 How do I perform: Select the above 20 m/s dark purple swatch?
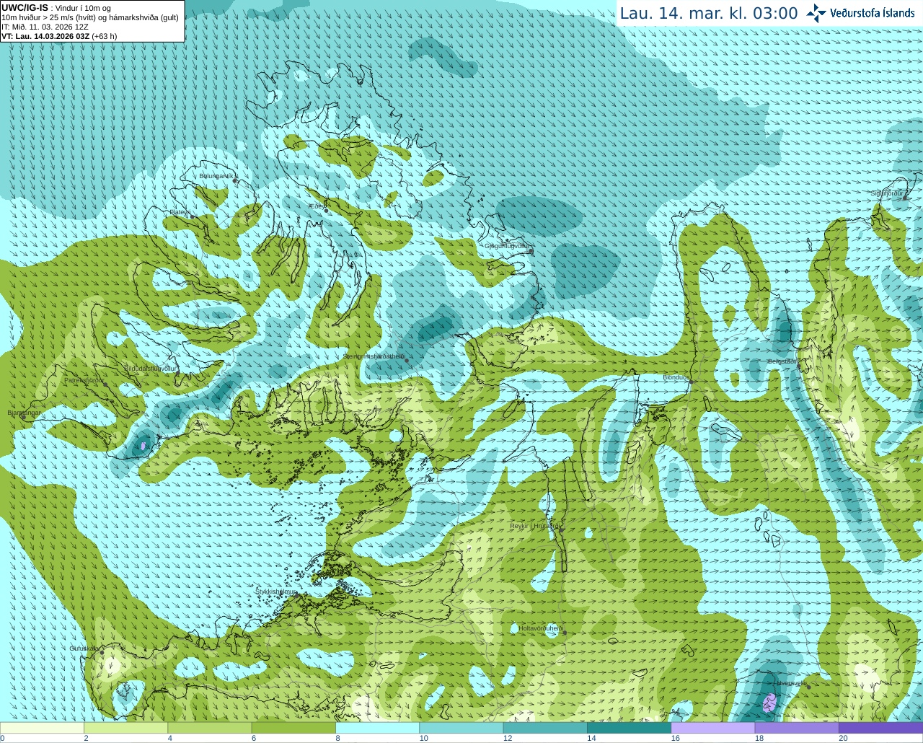click(880, 728)
